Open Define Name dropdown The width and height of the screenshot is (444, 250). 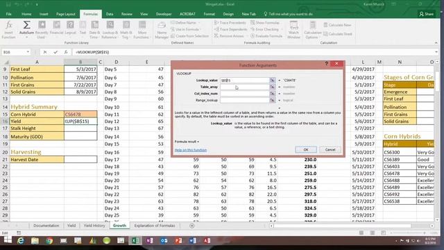click(185, 23)
